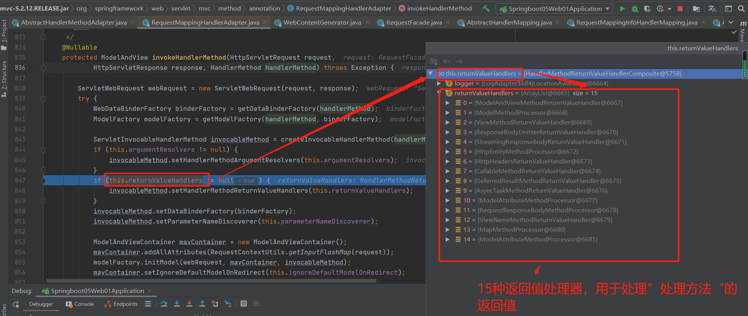The width and height of the screenshot is (748, 316).
Task: Expand item 3 ResponseBodyEmitterReturnValueHandler
Action: point(448,132)
